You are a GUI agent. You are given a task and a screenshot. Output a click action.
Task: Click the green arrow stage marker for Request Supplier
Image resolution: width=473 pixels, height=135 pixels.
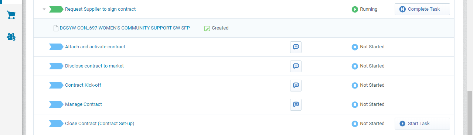[x=56, y=9]
